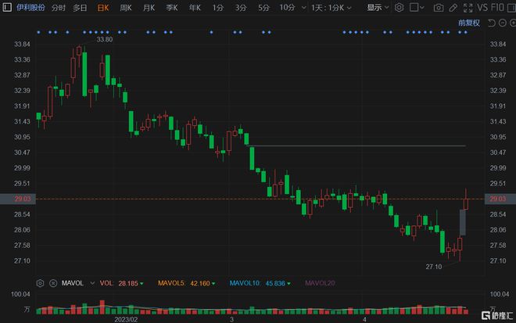Click the 29.03 current price tag on right axis

point(500,199)
